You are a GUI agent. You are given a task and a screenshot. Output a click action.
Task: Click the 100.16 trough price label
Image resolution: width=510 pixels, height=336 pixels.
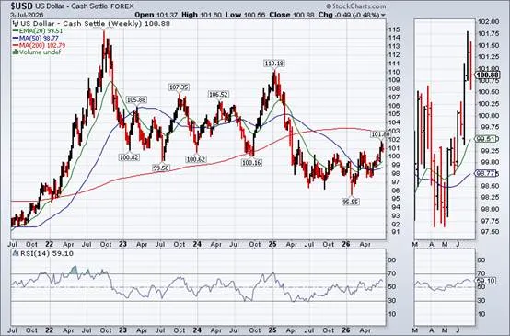[251, 163]
